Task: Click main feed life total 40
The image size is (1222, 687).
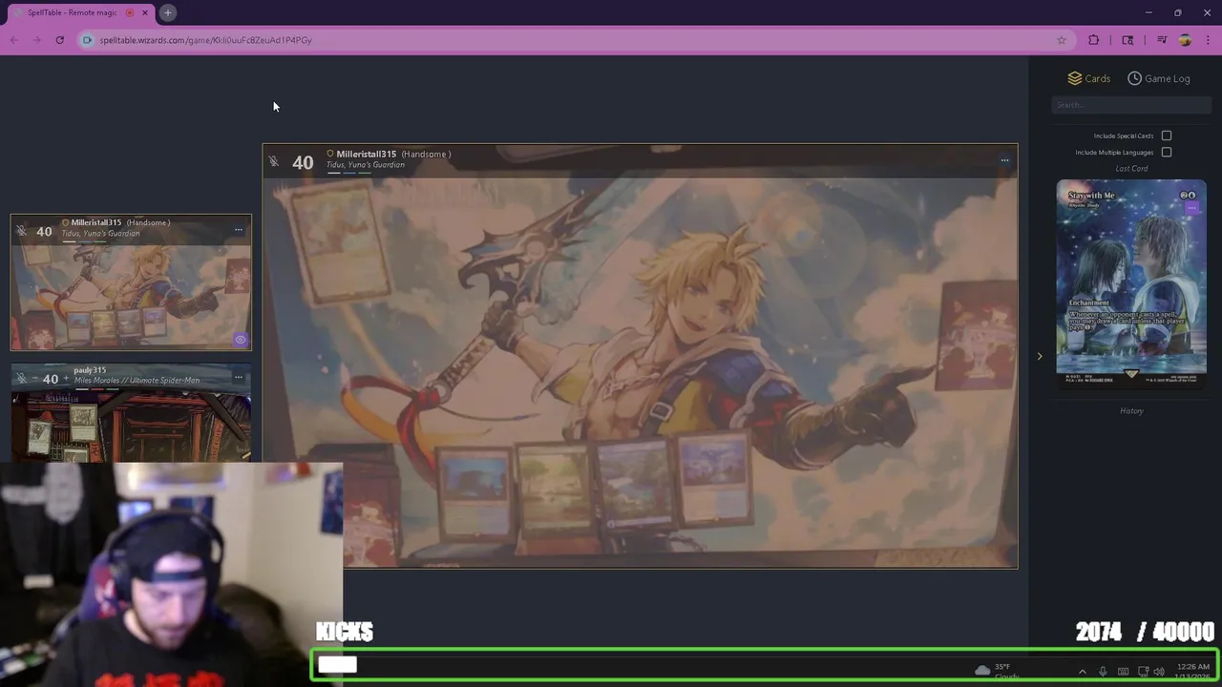Action: click(x=303, y=162)
